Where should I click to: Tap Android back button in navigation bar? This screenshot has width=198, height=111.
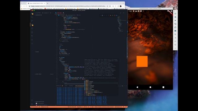click(137, 87)
